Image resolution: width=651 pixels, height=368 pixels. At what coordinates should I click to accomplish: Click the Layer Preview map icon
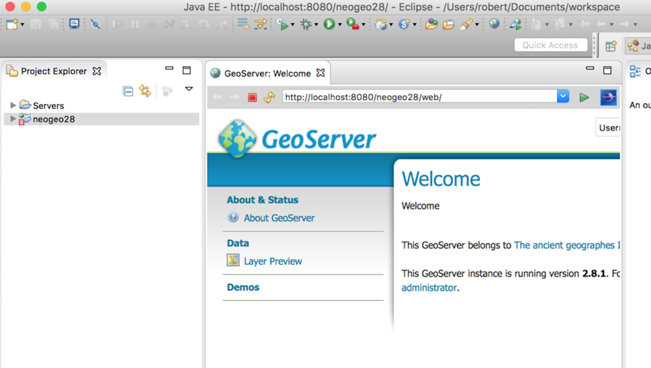[233, 260]
